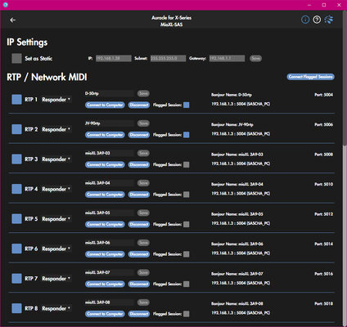The image size is (347, 327).
Task: Click Connect Flagged Sessions button
Action: pos(310,77)
